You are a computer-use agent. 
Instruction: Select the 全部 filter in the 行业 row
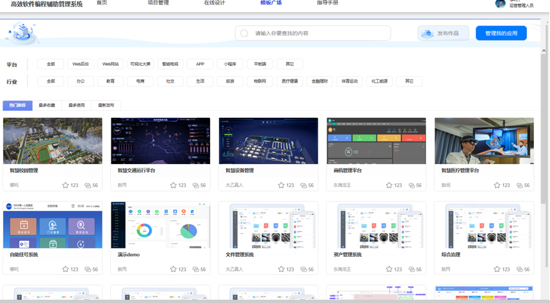pos(51,81)
